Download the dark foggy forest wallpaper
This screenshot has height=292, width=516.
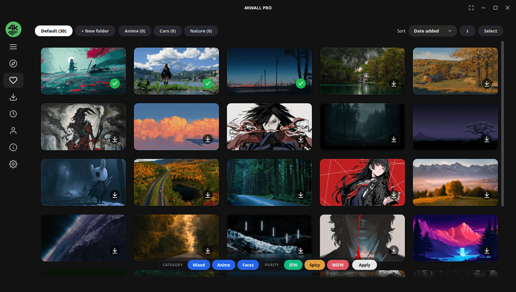pyautogui.click(x=394, y=139)
